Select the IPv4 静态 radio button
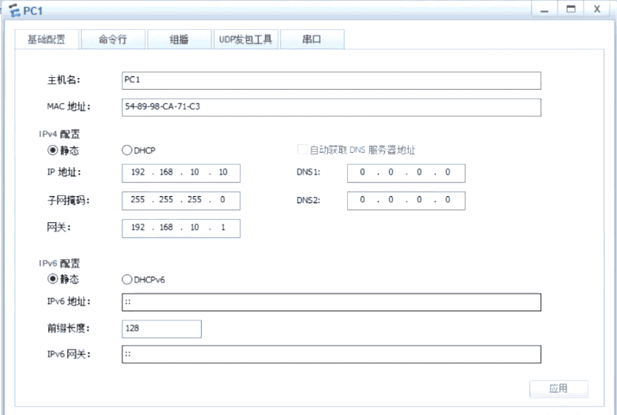Screen dimensions: 617x415 [x=53, y=150]
